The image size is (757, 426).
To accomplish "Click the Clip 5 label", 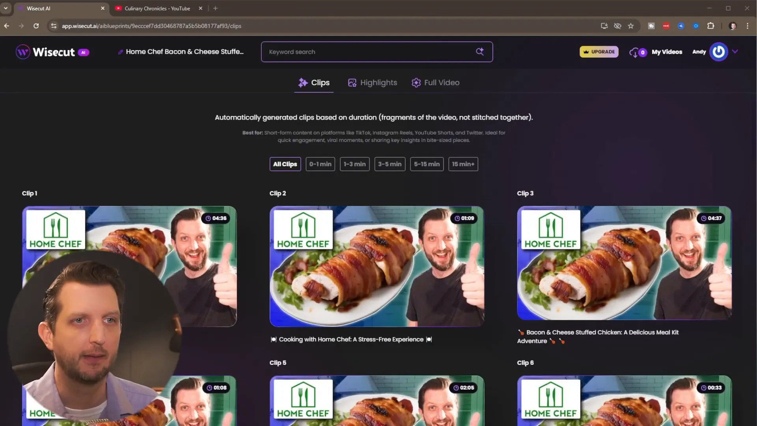I will point(278,363).
